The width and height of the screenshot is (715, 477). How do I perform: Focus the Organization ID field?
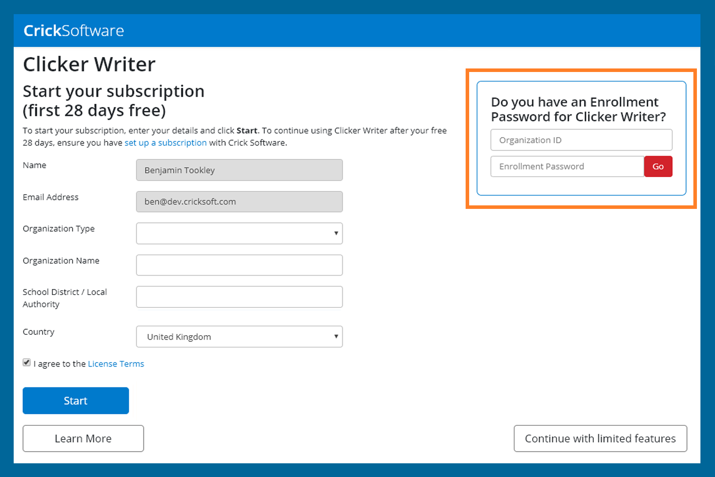point(581,140)
